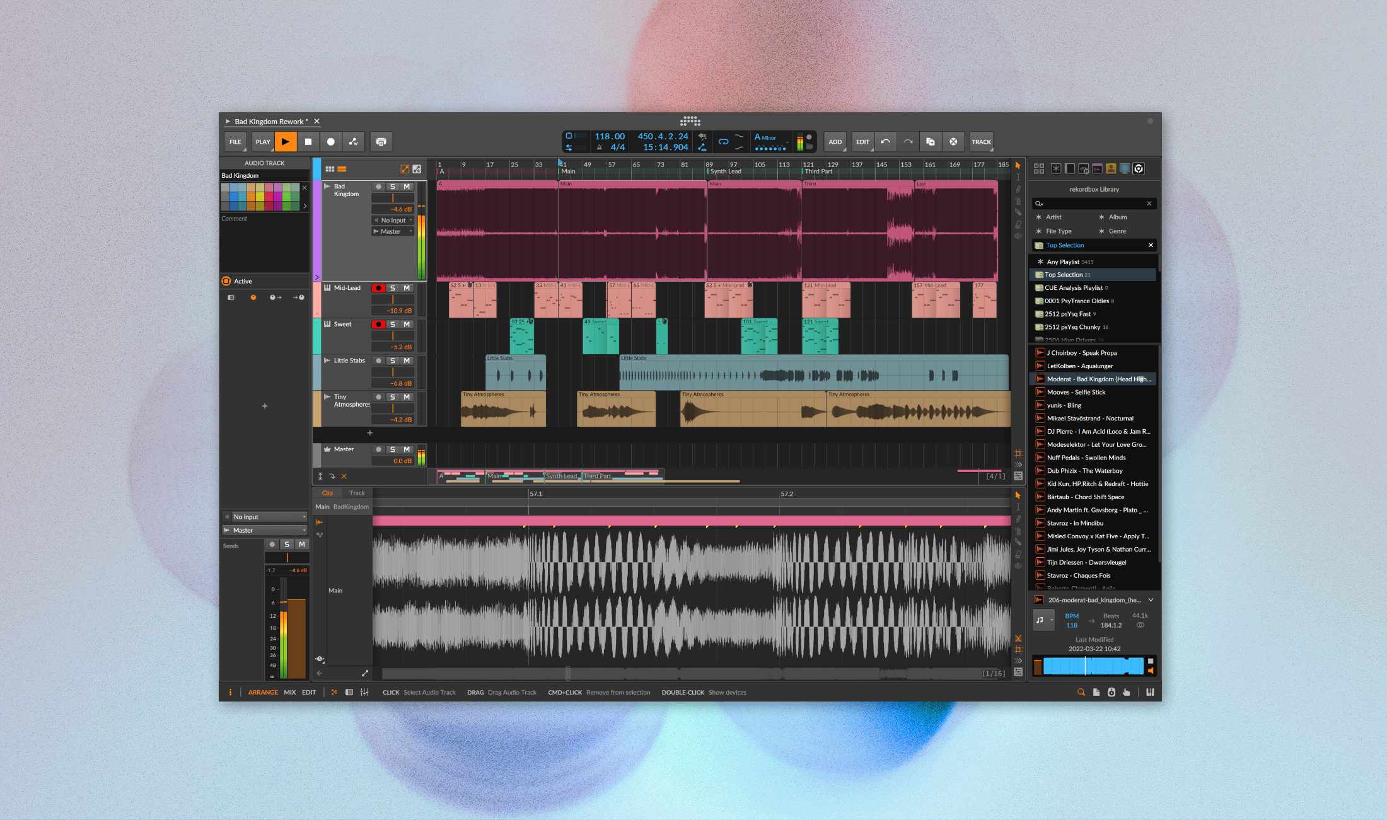
Task: Click the Play transport button
Action: point(286,142)
